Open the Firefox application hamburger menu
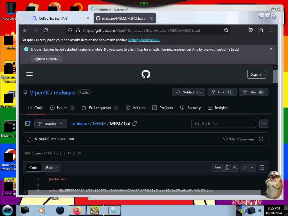 271,30
